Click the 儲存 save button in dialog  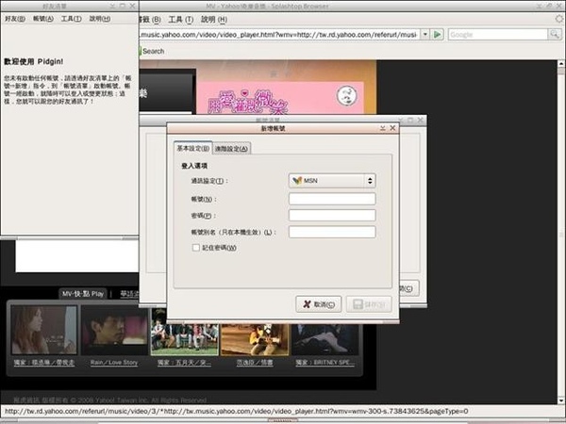(x=369, y=304)
